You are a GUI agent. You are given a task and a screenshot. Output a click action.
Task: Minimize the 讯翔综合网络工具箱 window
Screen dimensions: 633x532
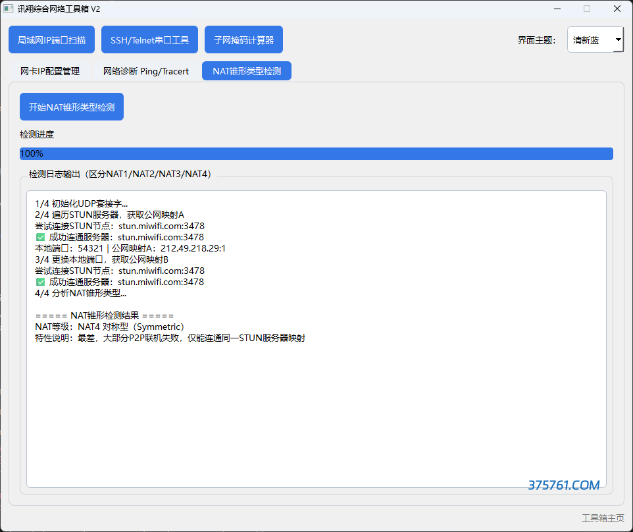[557, 9]
